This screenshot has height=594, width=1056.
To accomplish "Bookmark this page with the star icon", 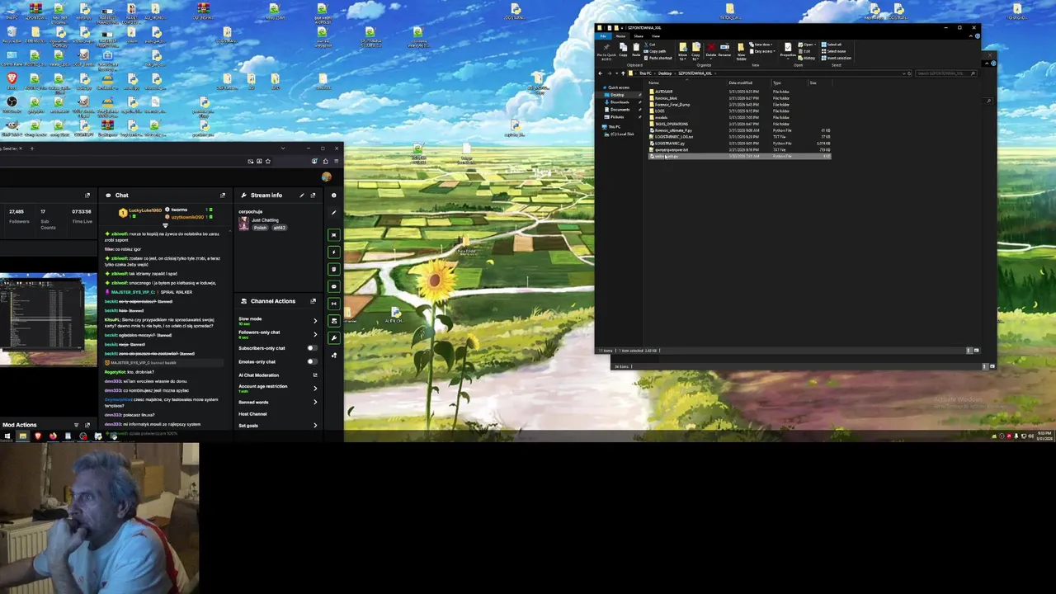I will click(x=268, y=161).
